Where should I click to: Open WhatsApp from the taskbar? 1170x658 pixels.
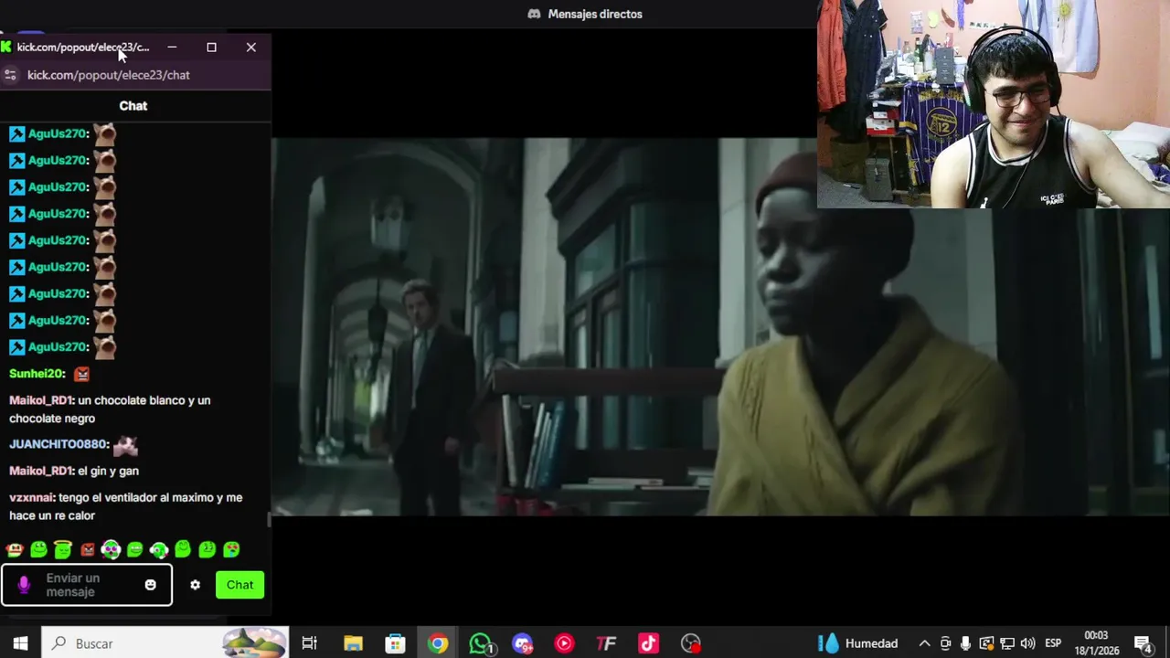(481, 643)
